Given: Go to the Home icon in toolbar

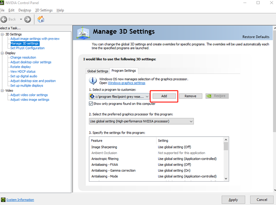Looking at the screenshot, I should [41, 19].
